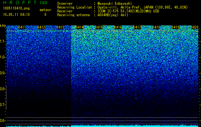This screenshot has height=127, width=201.
Task: Click the 0411 time marker
Action: [22, 27]
